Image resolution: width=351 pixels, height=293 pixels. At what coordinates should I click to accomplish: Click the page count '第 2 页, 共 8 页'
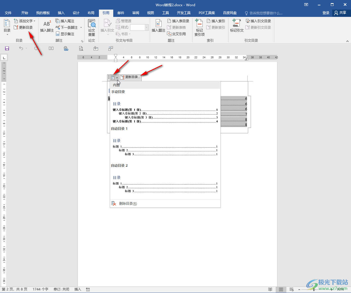15,289
